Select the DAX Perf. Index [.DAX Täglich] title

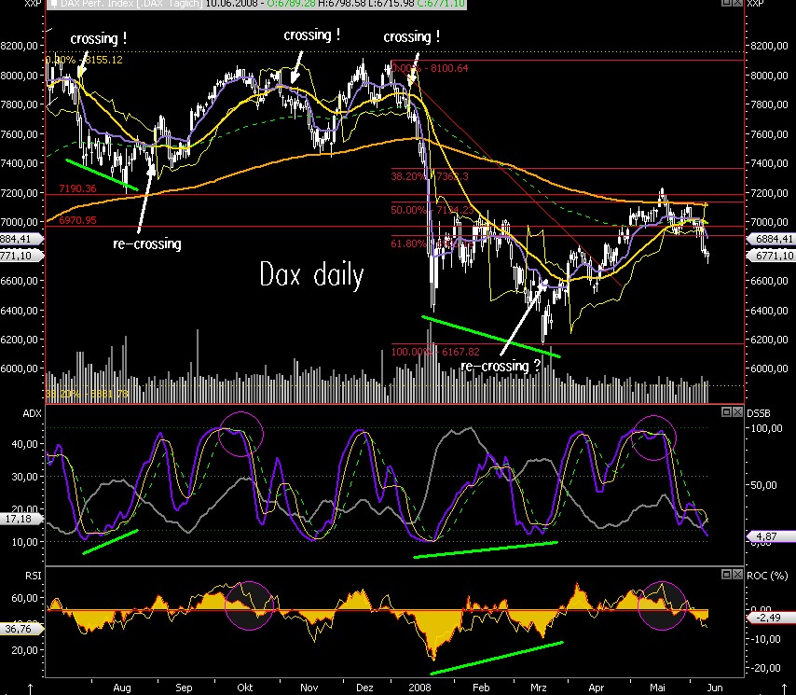point(132,4)
